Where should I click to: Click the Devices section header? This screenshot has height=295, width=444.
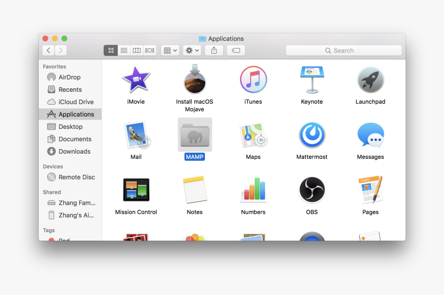tap(53, 166)
